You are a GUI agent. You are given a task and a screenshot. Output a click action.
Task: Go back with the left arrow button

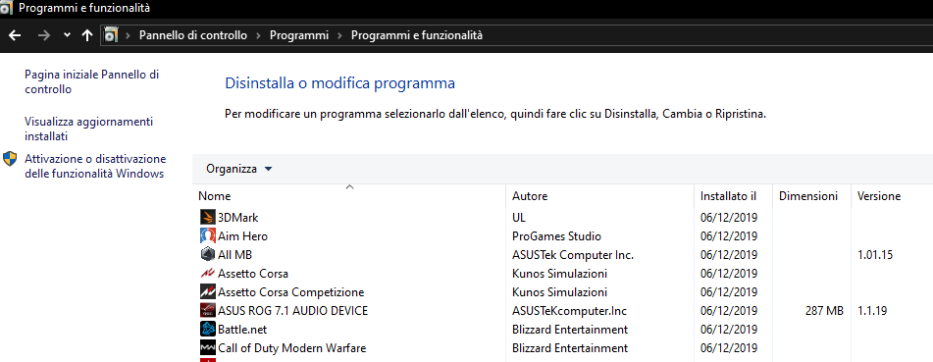coord(15,35)
